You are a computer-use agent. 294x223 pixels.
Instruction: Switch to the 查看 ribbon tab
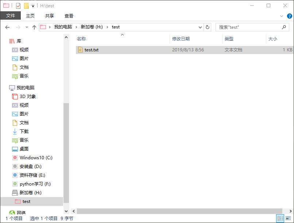69,16
